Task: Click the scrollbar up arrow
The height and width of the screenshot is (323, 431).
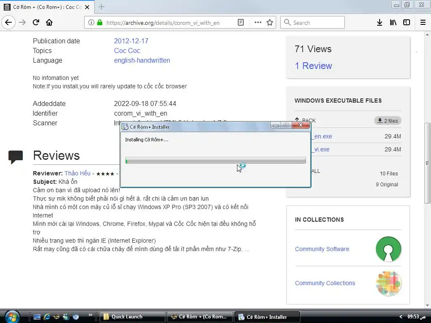Action: pos(427,34)
